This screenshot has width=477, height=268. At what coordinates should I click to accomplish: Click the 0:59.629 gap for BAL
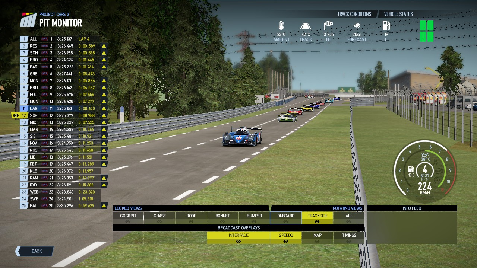click(86, 206)
